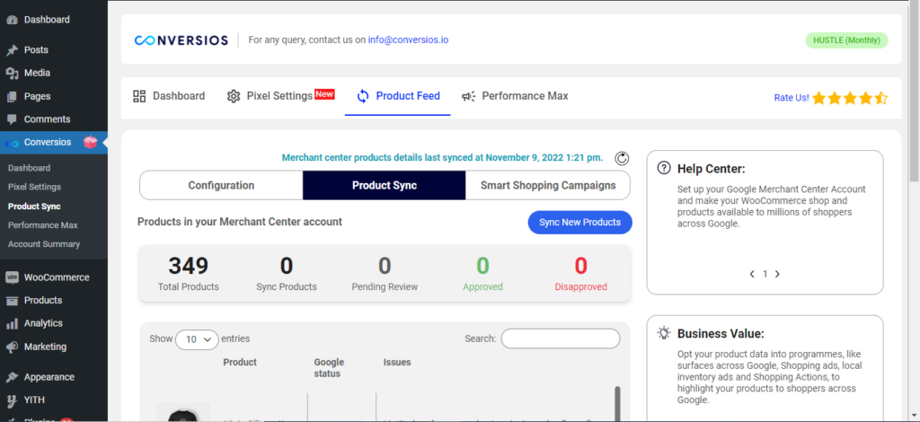Click the Disapproved products count

tap(581, 266)
